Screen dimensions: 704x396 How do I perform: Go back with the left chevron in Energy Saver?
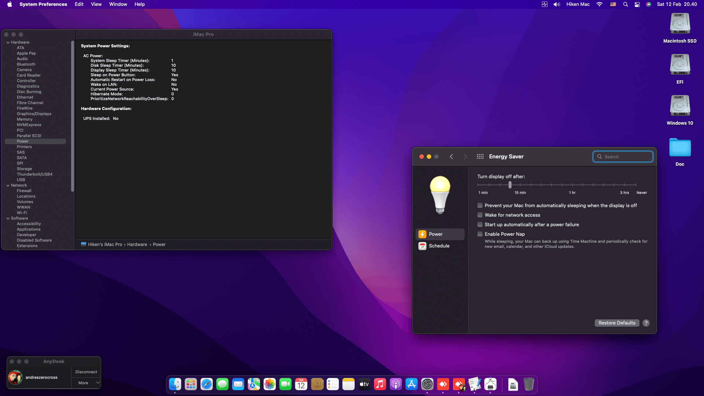(x=451, y=157)
